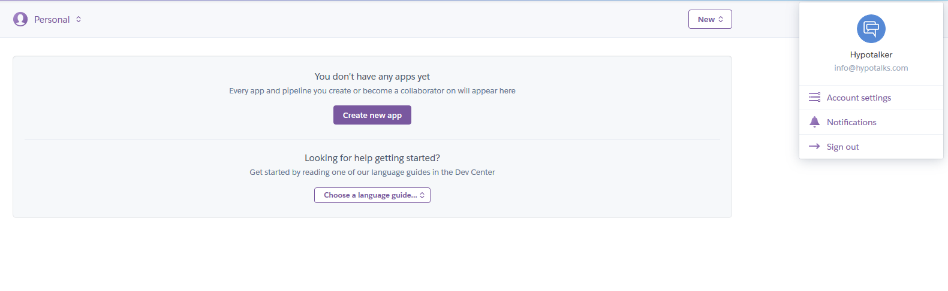Open the Personal team switcher dropdown
The height and width of the screenshot is (291, 948).
[47, 19]
